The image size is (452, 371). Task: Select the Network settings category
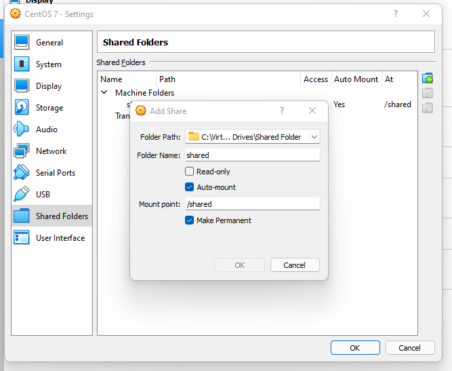(51, 151)
